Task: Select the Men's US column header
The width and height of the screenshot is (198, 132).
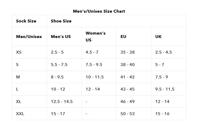Action: point(61,36)
